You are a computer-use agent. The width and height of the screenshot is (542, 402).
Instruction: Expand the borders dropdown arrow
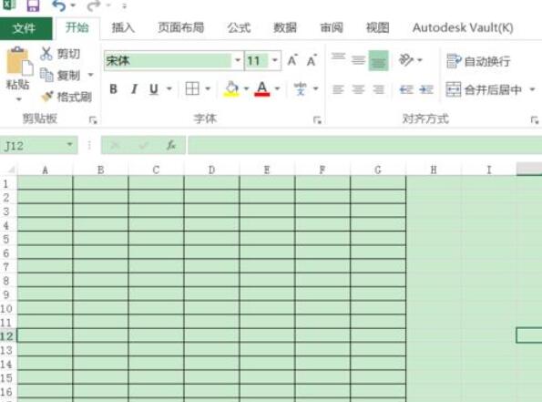coord(208,89)
